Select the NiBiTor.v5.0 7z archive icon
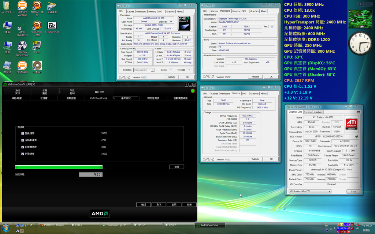Screen dimensions: 375x234 click(52, 27)
